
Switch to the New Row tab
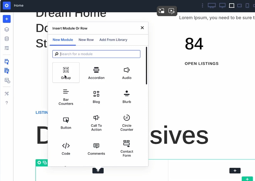(86, 40)
